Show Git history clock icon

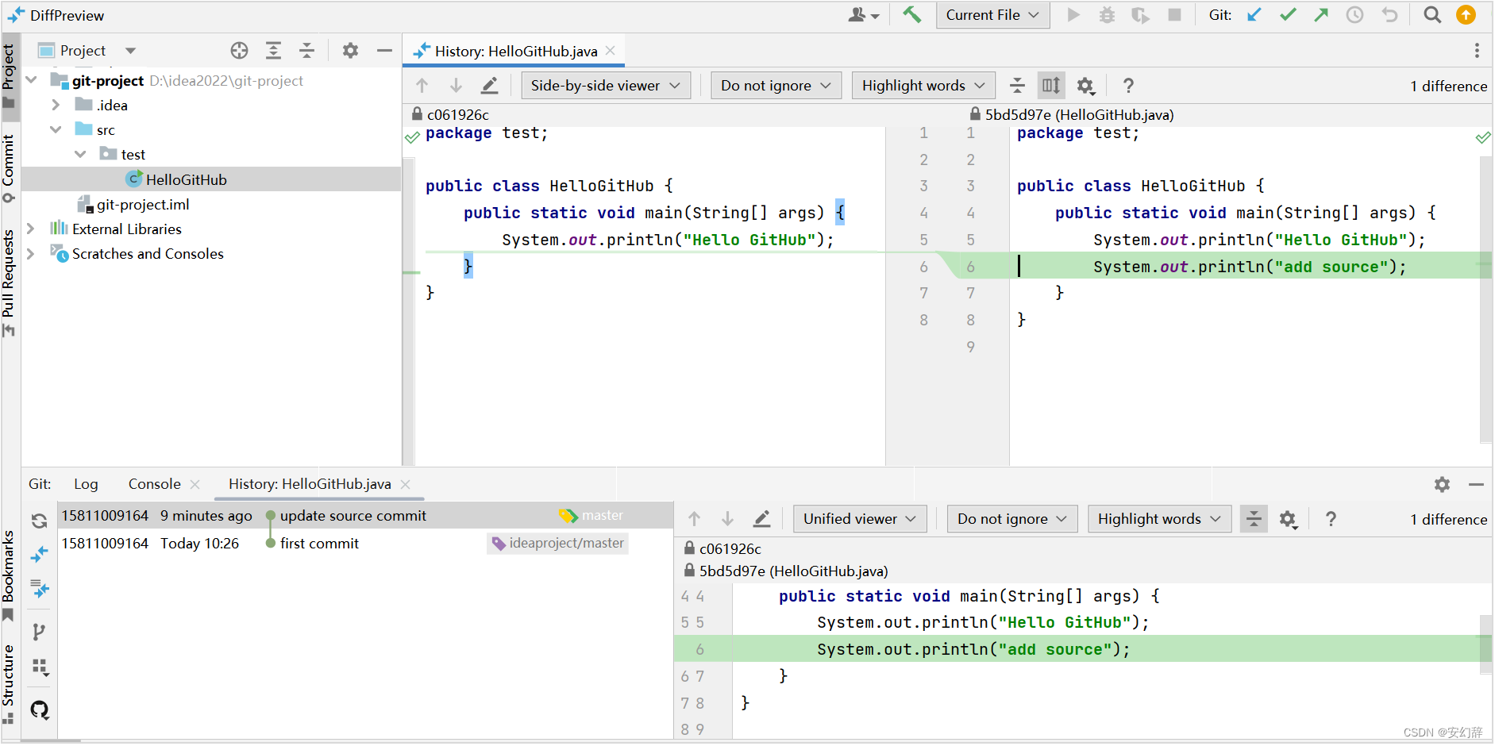click(x=1354, y=15)
